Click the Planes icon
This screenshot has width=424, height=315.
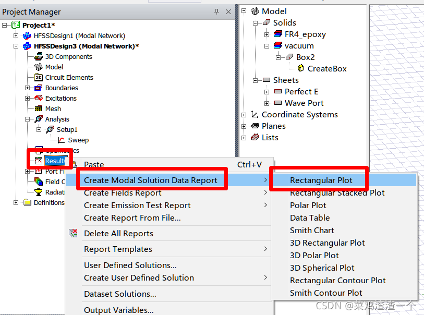pos(255,126)
